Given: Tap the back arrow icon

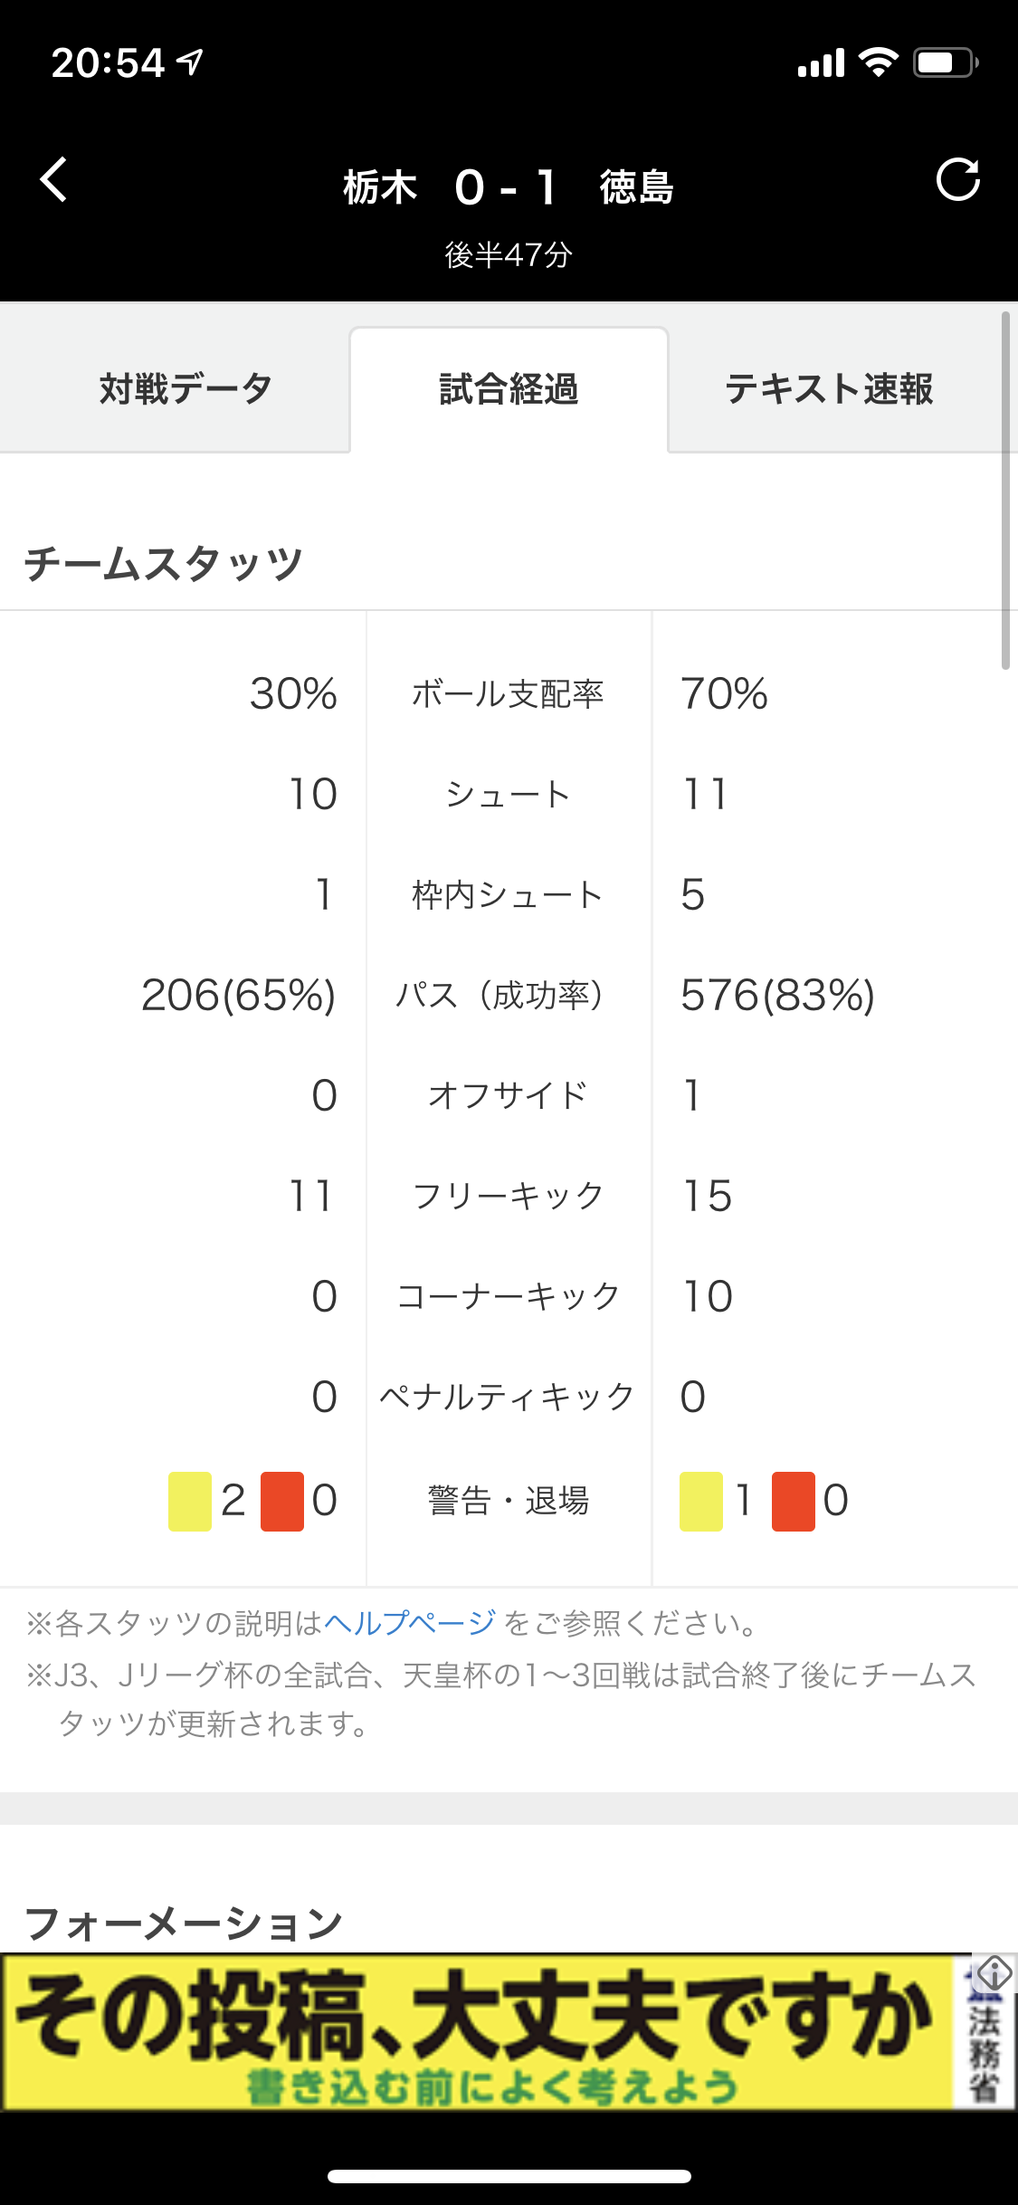Looking at the screenshot, I should (54, 179).
